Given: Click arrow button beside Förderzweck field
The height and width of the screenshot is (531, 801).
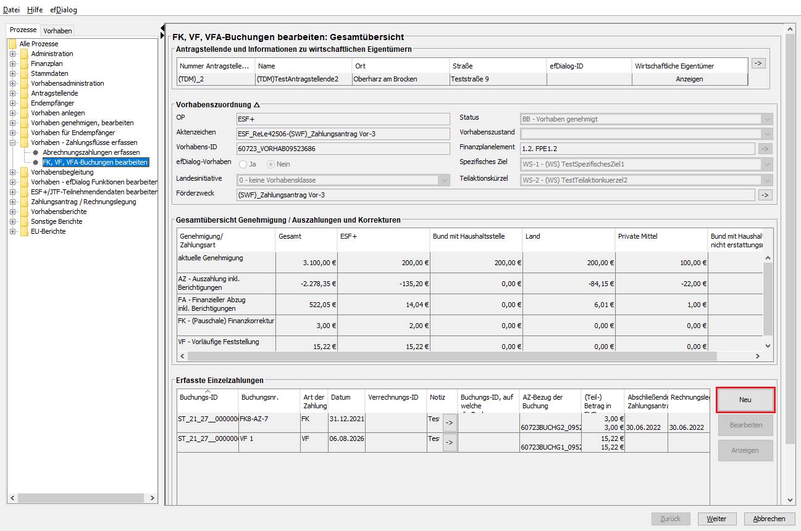Looking at the screenshot, I should (x=765, y=195).
